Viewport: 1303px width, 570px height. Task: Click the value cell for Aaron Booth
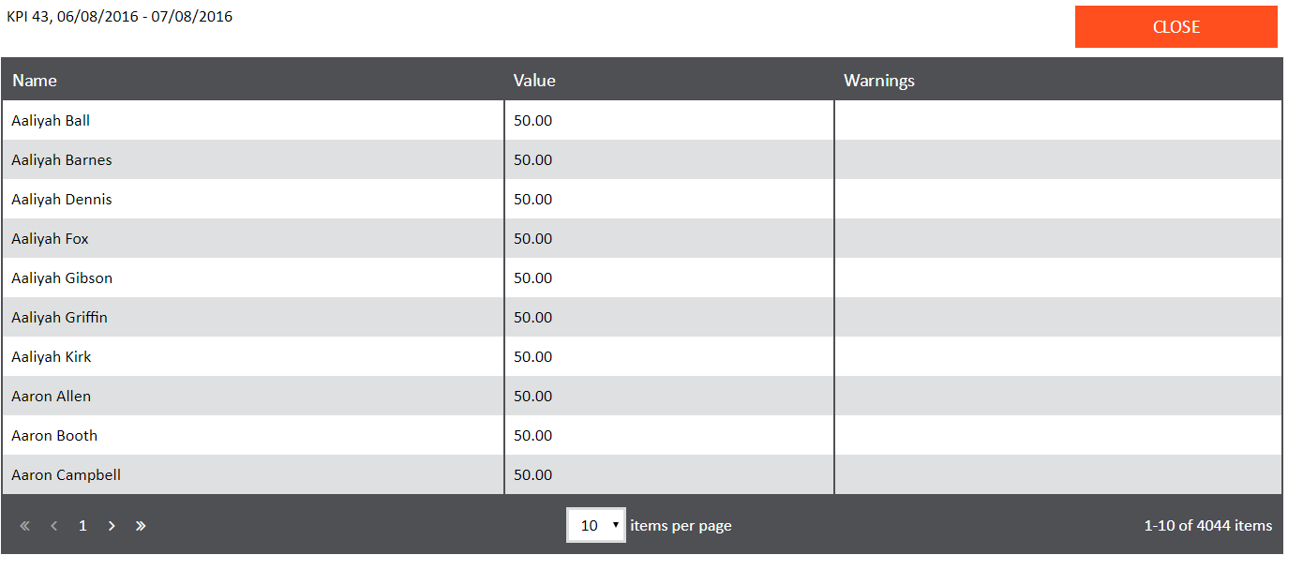click(533, 436)
